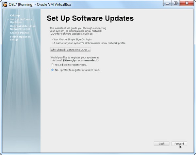The height and width of the screenshot is (155, 196).
Task: Jump to Unbreakable Linux Network Login step
Action: (23, 27)
